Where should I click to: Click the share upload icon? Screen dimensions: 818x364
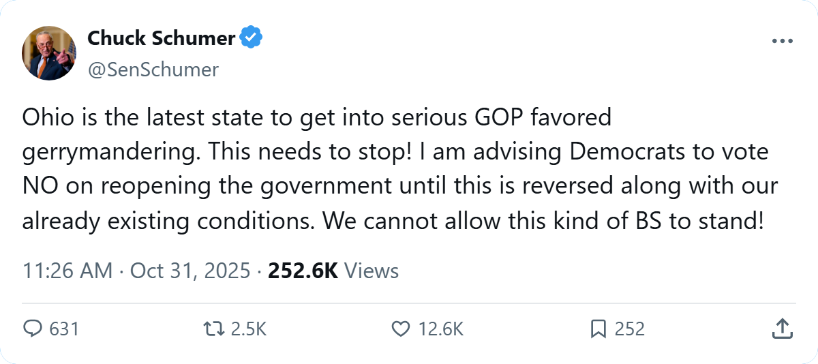coord(781,329)
